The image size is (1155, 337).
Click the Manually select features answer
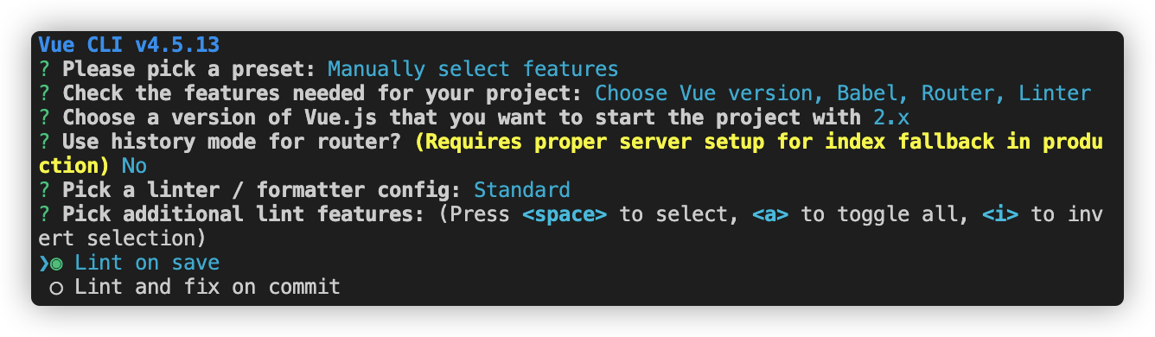[x=473, y=69]
